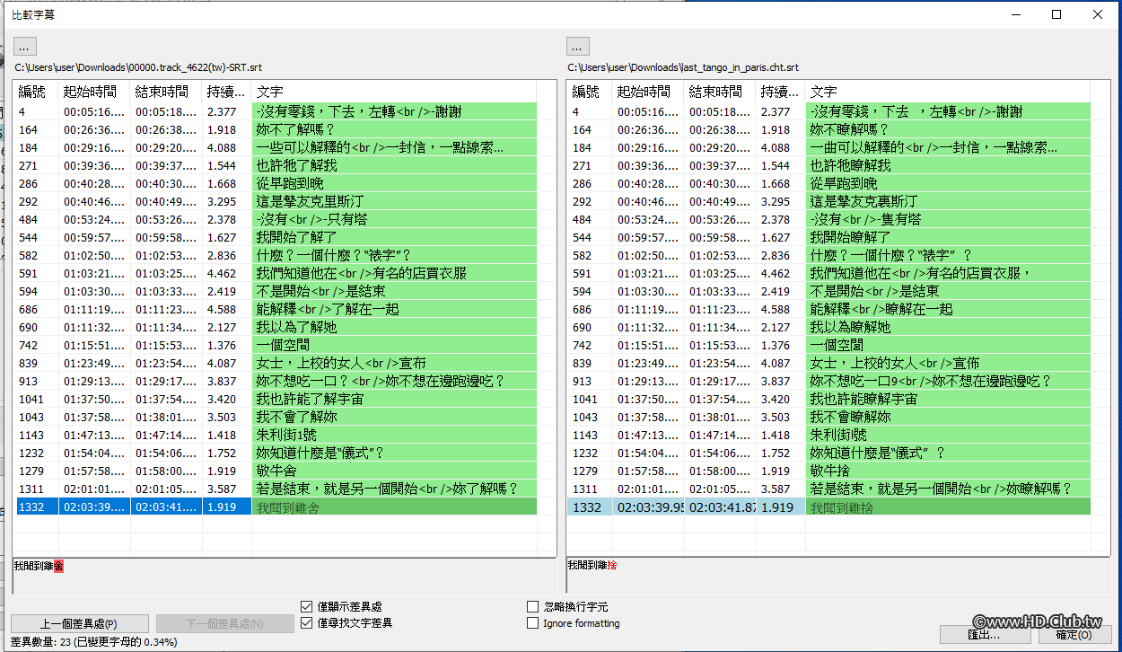
Task: Click the left subtitle file browse "..." button
Action: coord(24,46)
